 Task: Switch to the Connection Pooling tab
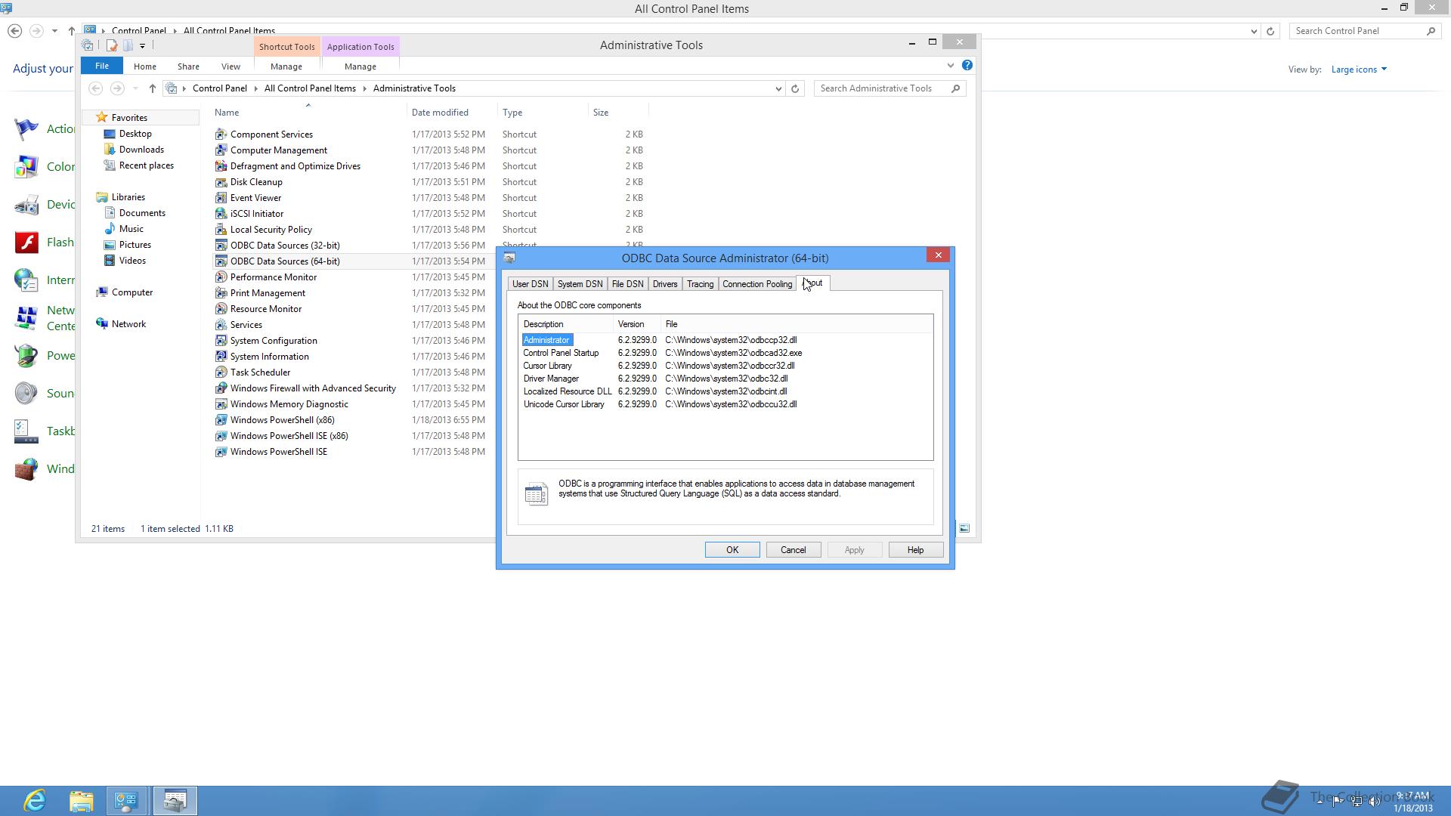point(757,284)
